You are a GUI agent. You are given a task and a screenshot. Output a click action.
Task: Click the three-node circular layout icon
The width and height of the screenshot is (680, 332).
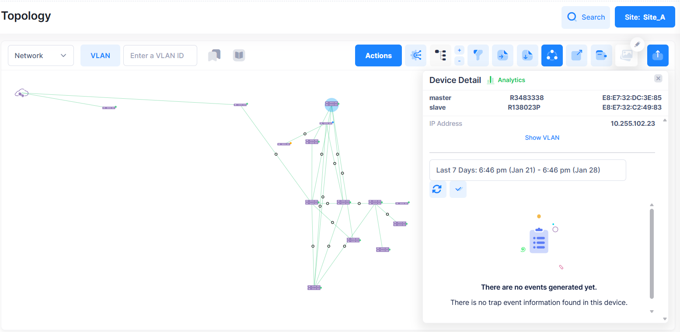coord(552,55)
